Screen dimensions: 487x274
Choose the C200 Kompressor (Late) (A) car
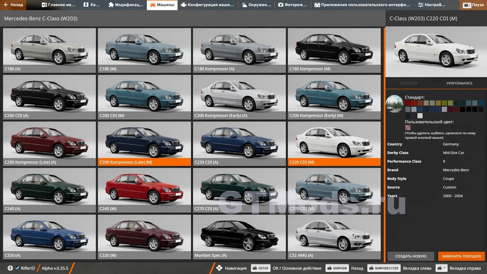tap(50, 144)
